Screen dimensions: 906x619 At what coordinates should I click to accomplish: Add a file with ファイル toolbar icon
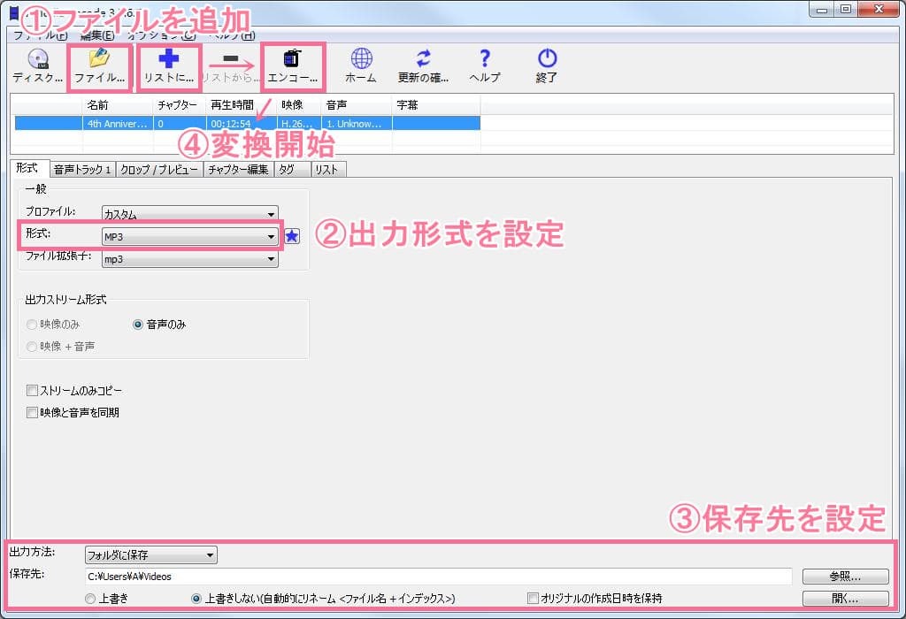coord(99,65)
